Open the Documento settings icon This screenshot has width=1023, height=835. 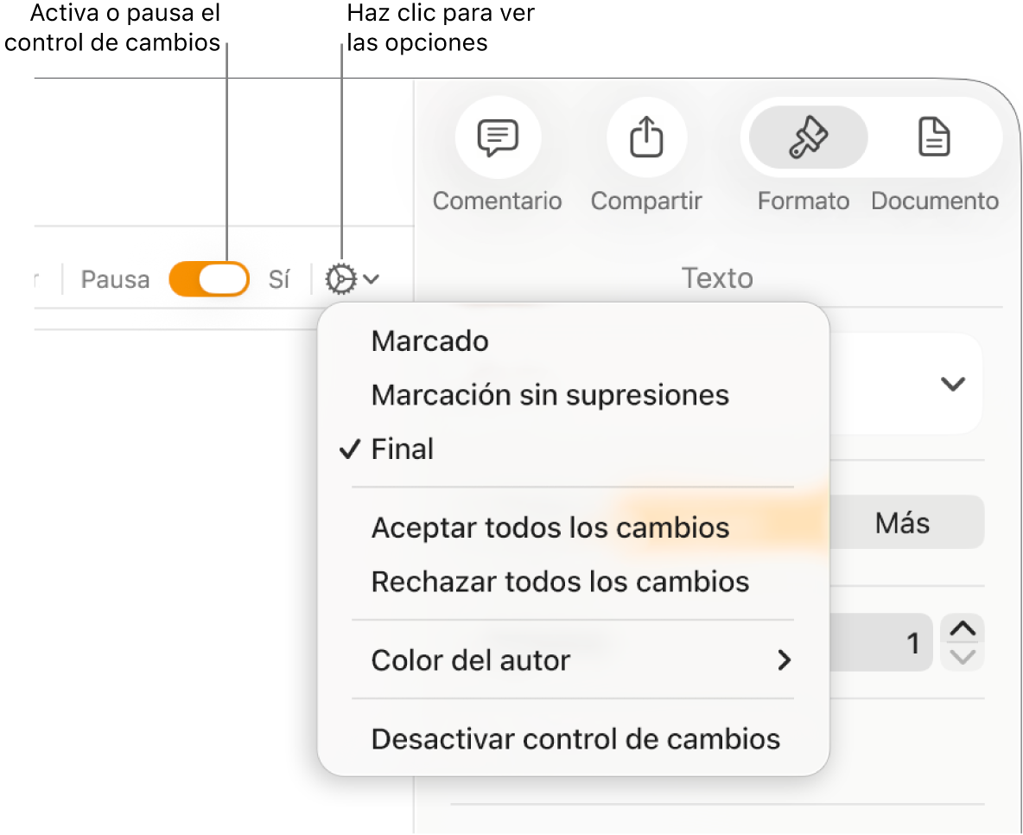(934, 137)
